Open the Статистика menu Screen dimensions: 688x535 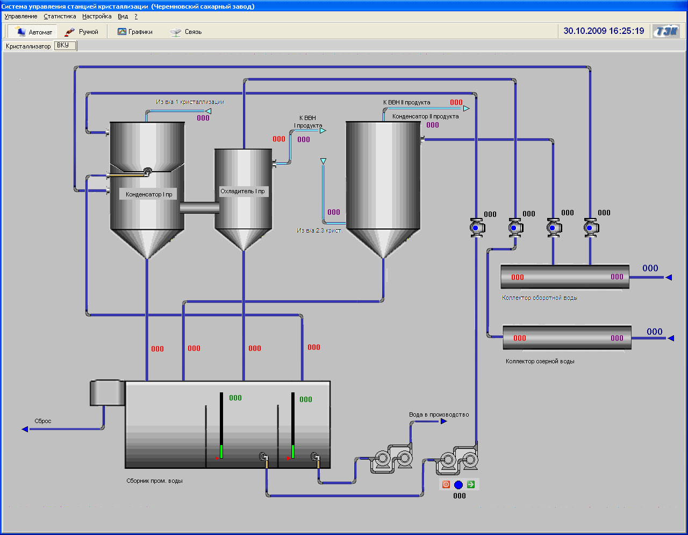(x=60, y=16)
